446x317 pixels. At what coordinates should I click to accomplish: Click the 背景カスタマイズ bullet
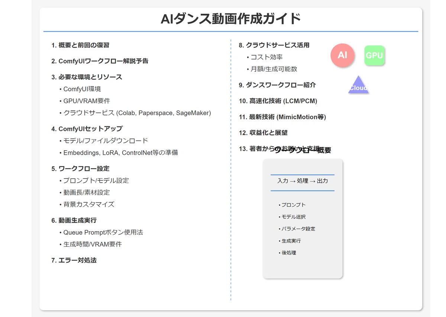point(87,204)
